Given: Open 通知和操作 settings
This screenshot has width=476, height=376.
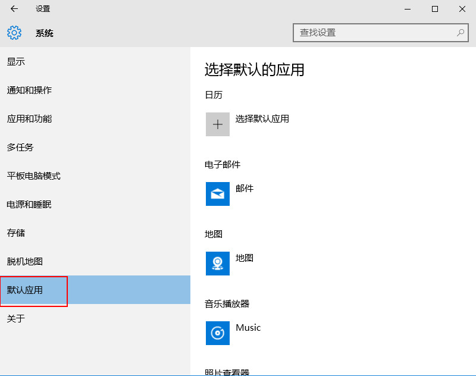Looking at the screenshot, I should point(29,90).
